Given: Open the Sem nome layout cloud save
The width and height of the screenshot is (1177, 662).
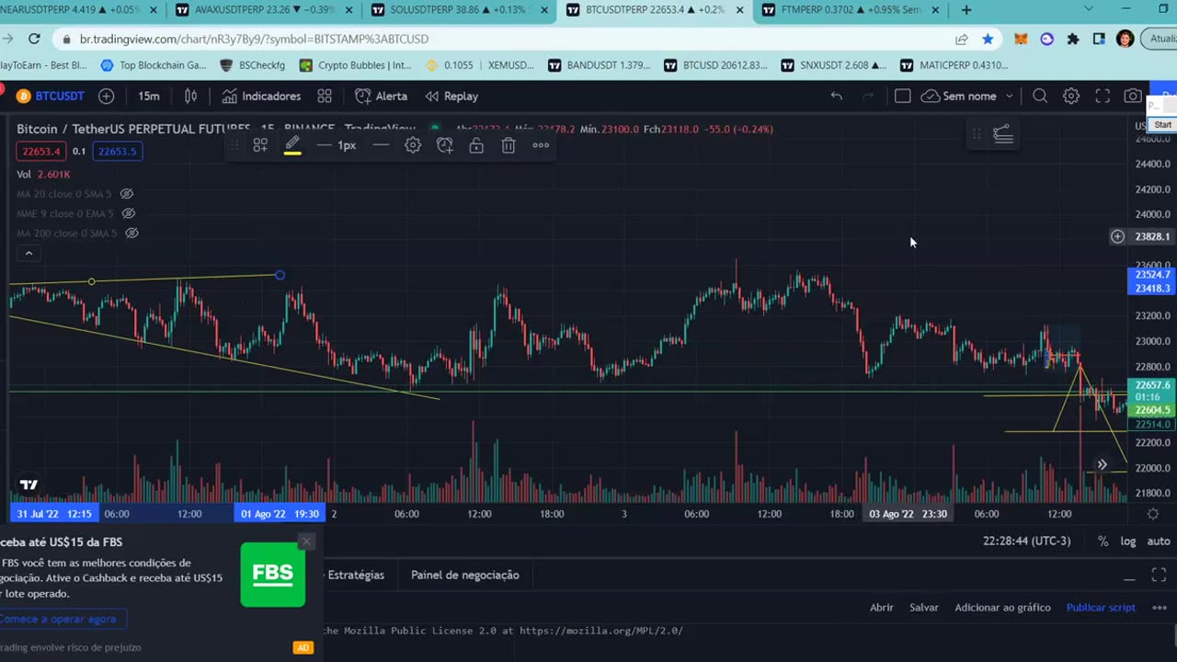Looking at the screenshot, I should click(x=959, y=96).
